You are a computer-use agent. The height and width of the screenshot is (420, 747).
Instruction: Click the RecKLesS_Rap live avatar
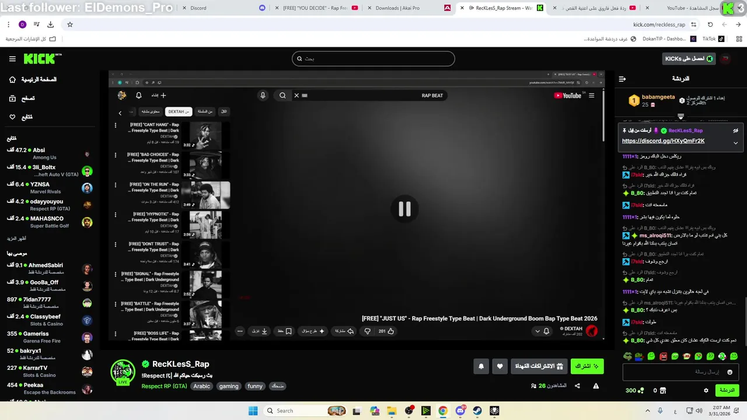click(x=123, y=372)
